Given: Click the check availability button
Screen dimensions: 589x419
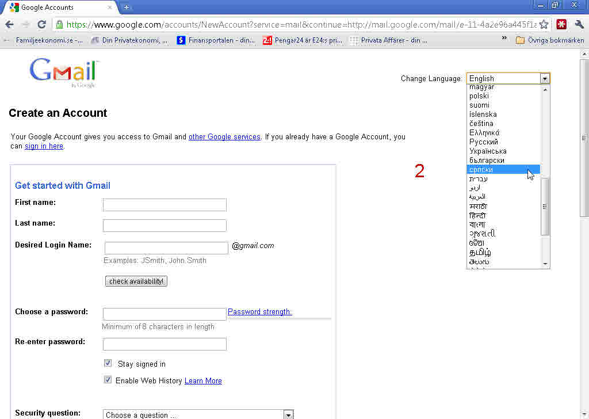Looking at the screenshot, I should (136, 281).
